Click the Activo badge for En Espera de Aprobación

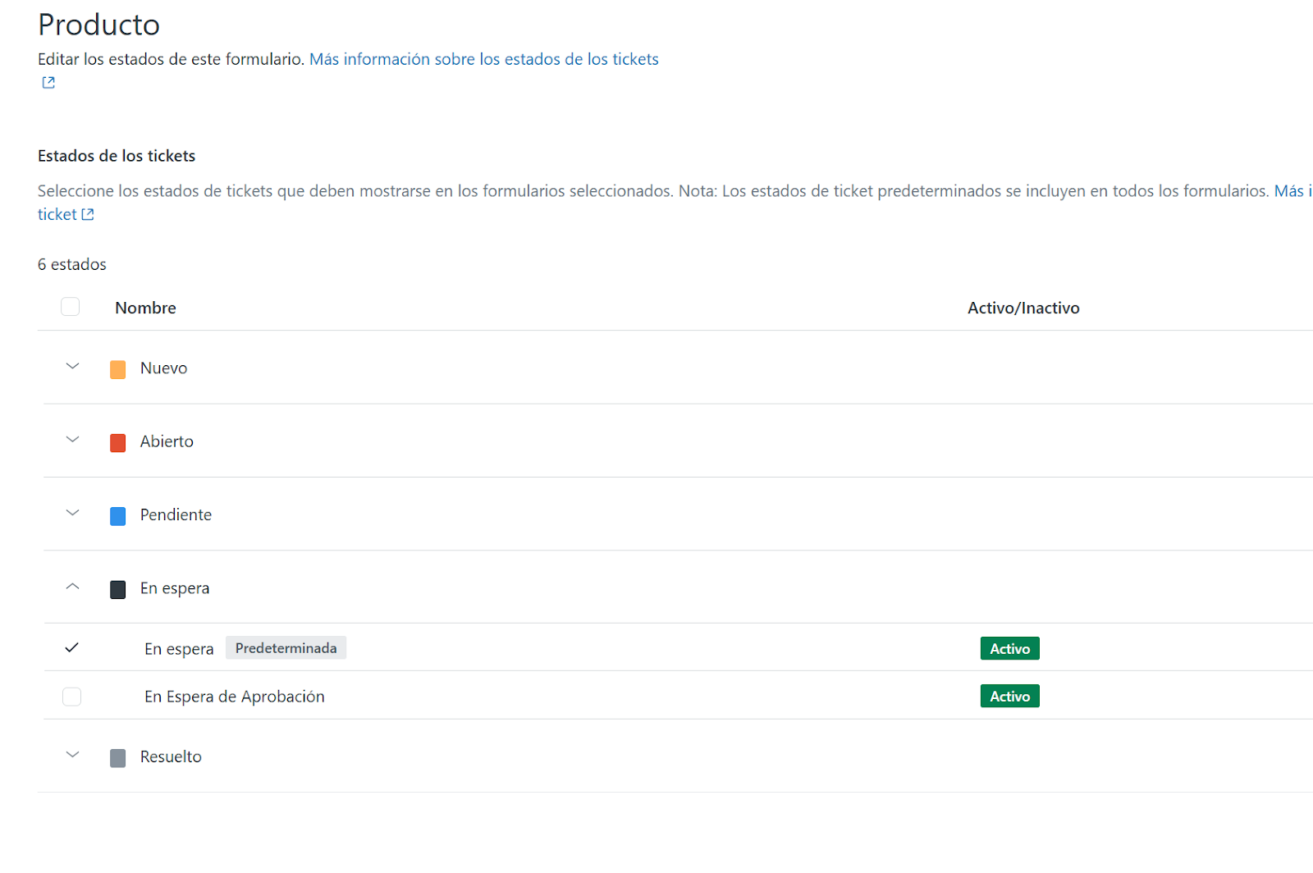pyautogui.click(x=1010, y=696)
